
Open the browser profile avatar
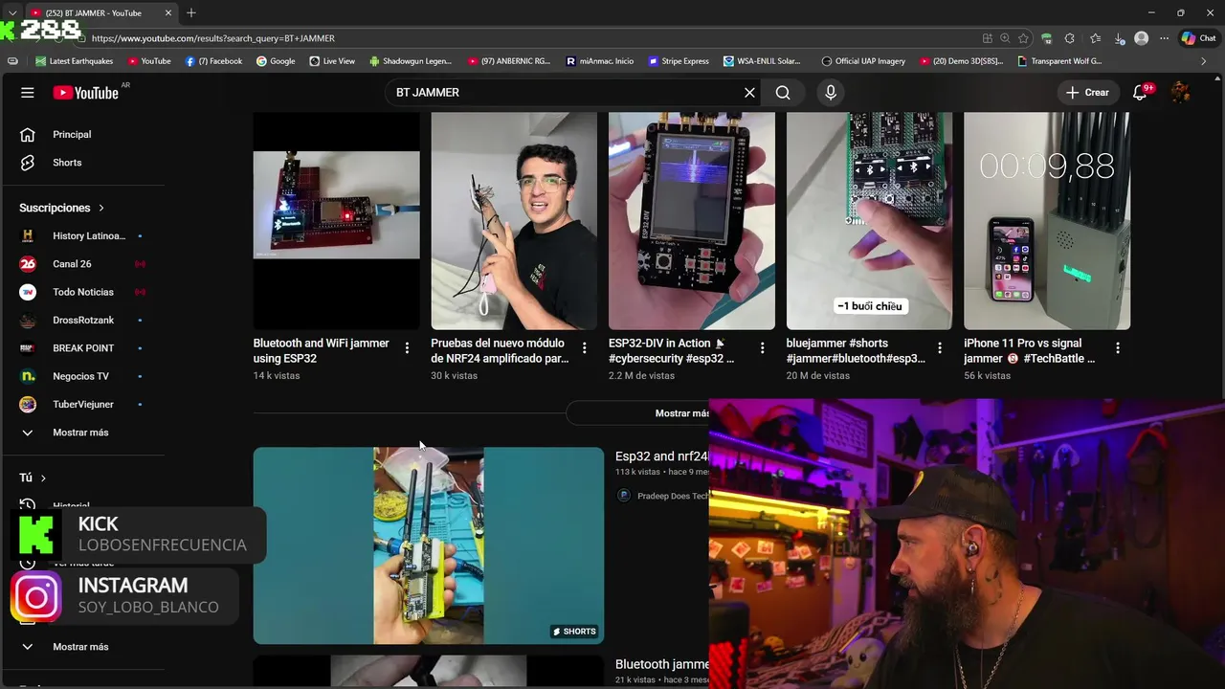1141,38
